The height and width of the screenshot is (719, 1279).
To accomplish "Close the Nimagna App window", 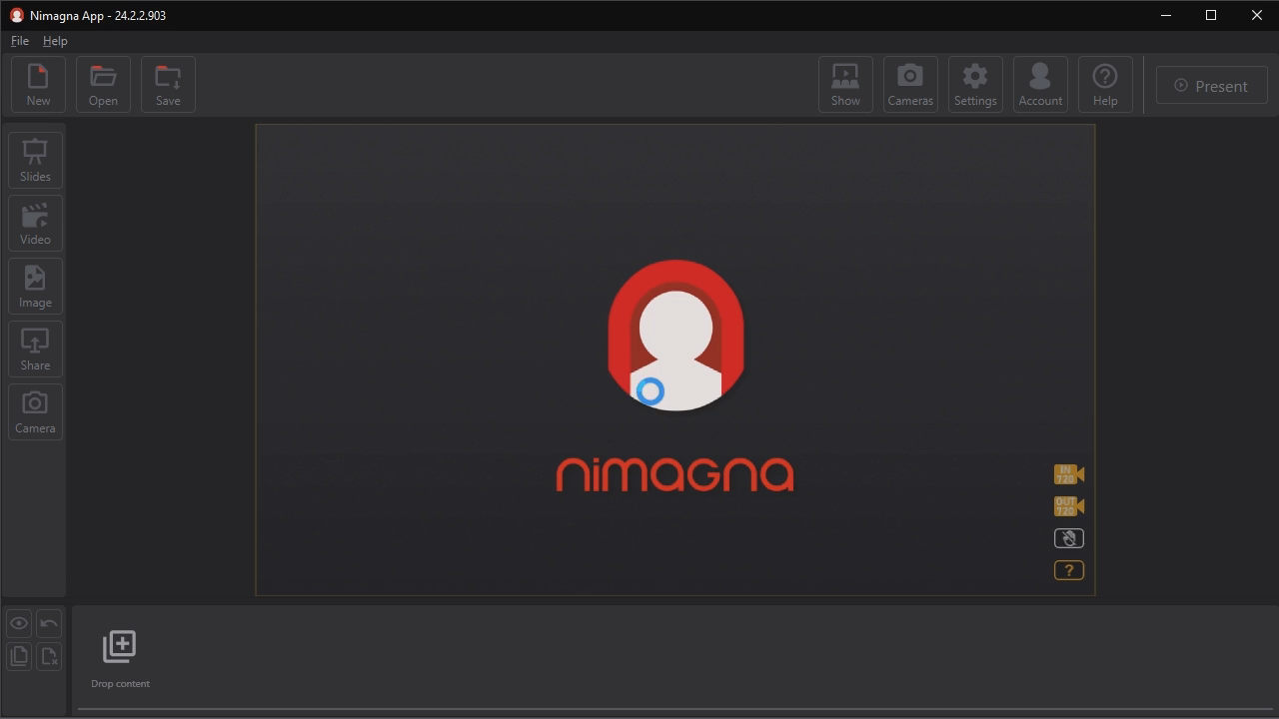I will tap(1256, 15).
